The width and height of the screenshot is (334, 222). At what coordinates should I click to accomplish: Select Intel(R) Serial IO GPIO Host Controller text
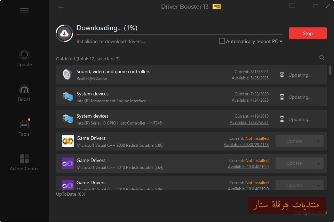[x=120, y=123]
